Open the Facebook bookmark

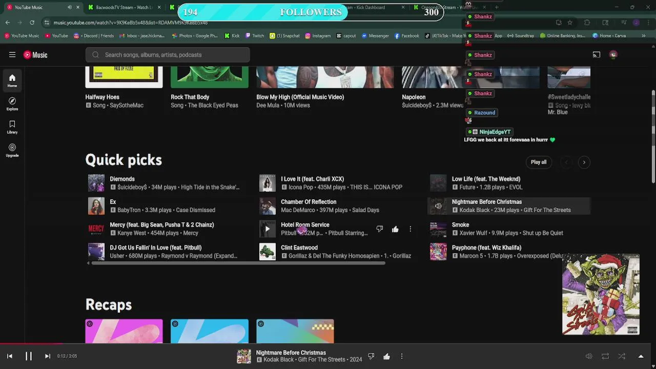click(406, 36)
